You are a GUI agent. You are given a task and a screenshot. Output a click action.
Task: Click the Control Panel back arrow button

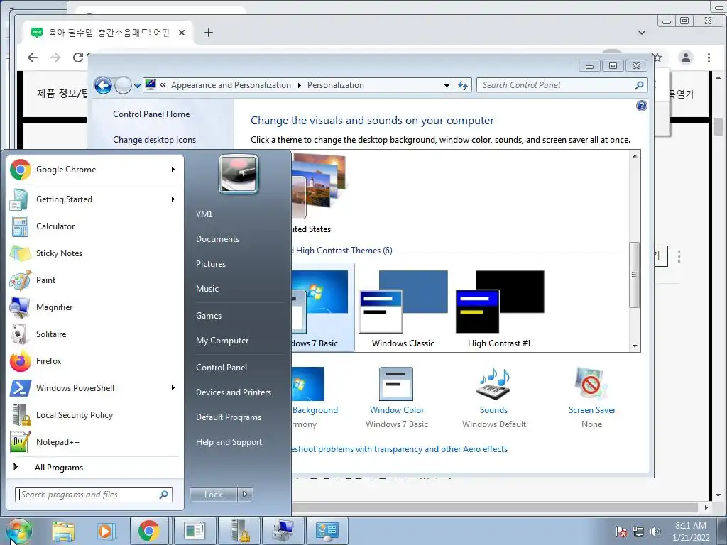coord(103,85)
